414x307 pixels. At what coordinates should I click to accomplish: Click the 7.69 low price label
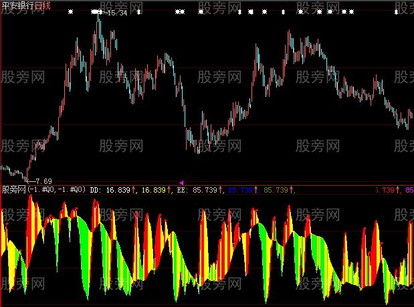click(x=41, y=181)
